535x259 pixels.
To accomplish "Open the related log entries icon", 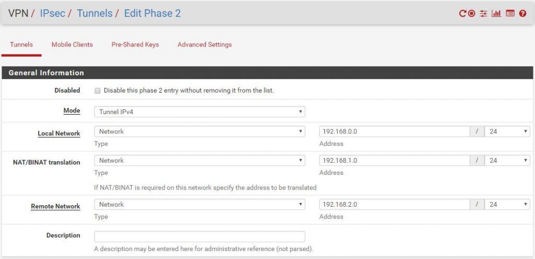I will click(510, 14).
